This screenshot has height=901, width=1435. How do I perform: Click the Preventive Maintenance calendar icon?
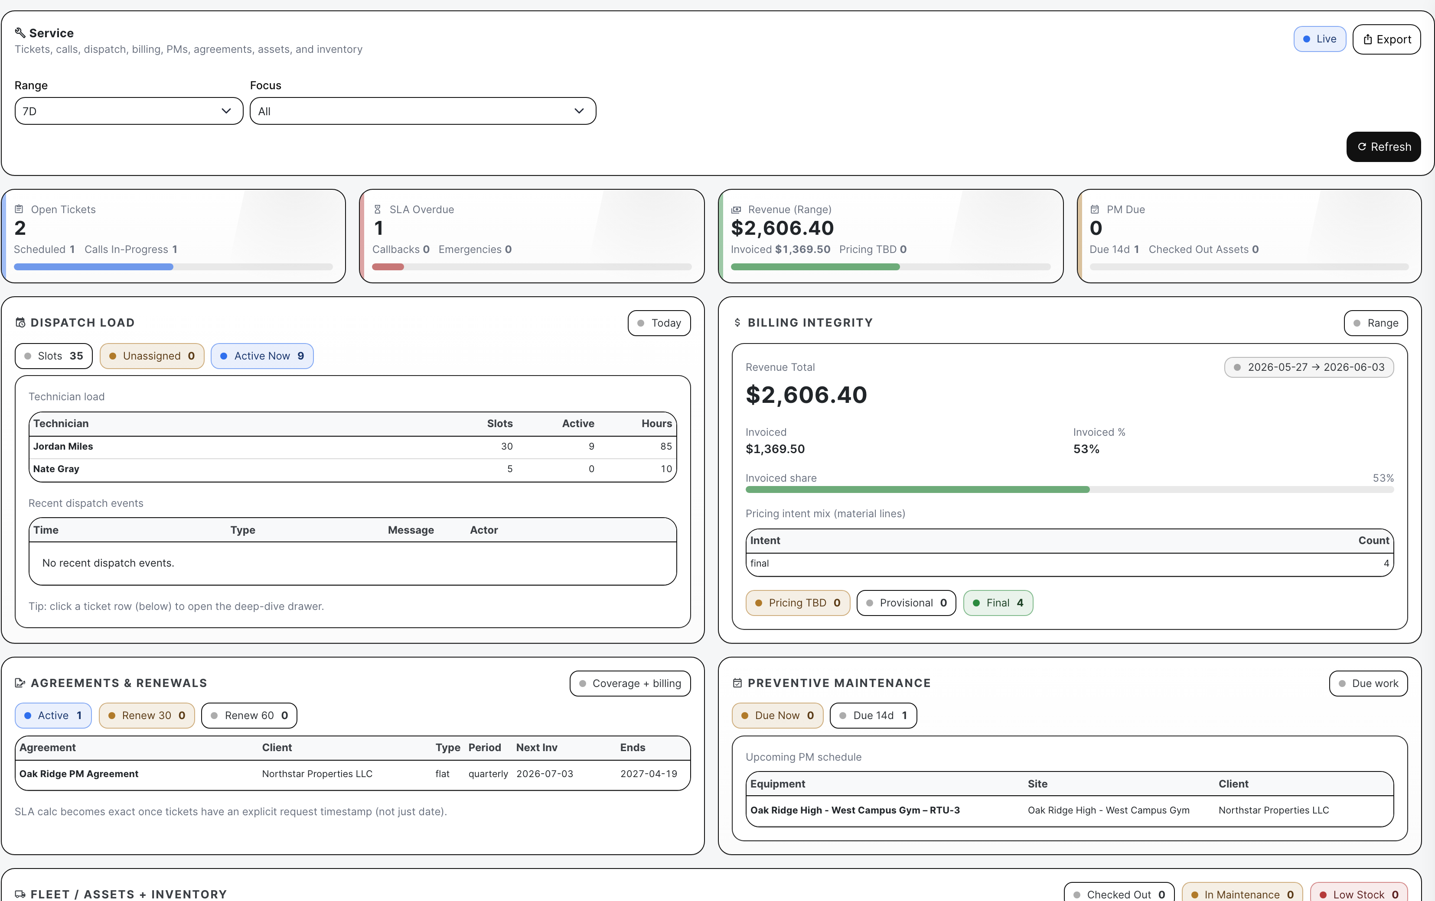tap(737, 682)
